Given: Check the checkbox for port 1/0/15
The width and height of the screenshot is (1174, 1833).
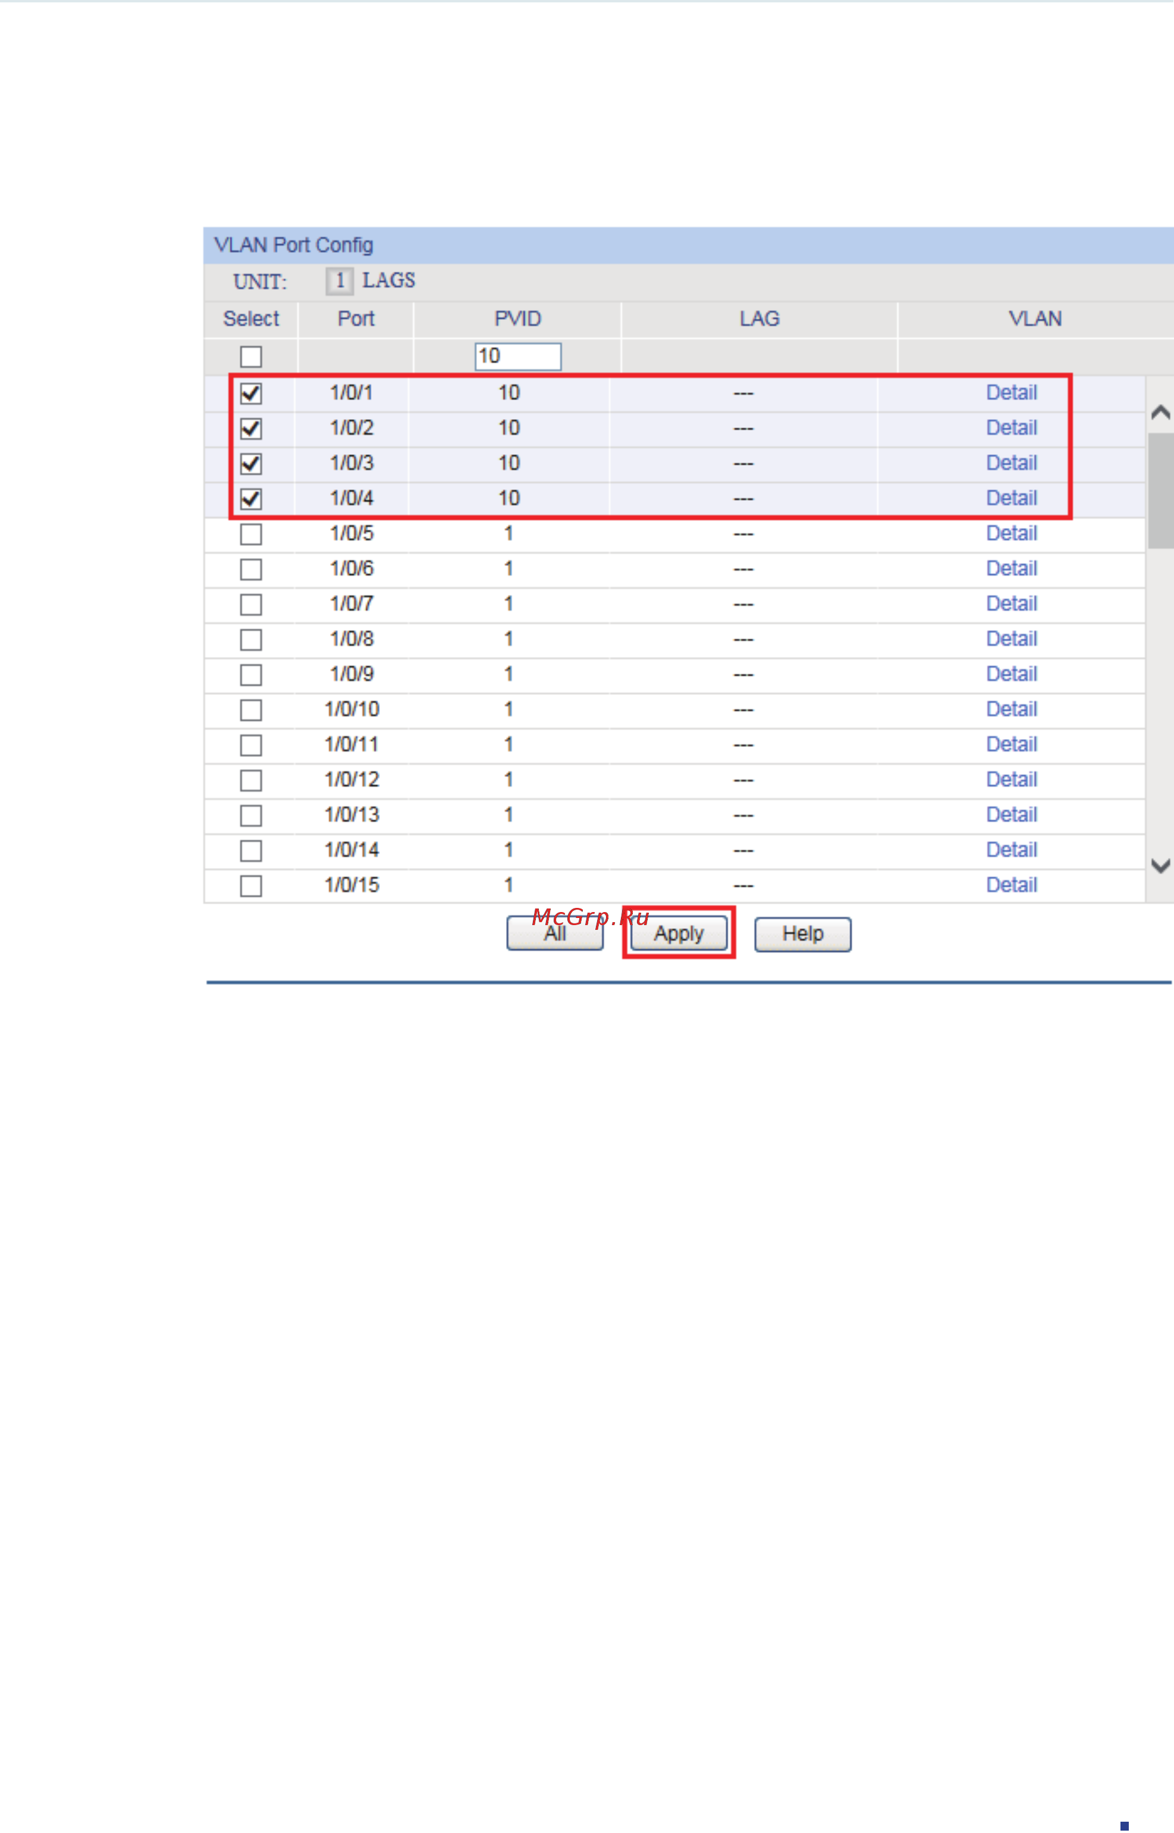Looking at the screenshot, I should [251, 886].
